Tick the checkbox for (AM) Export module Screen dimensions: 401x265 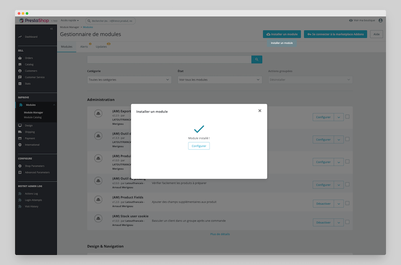pos(348,117)
